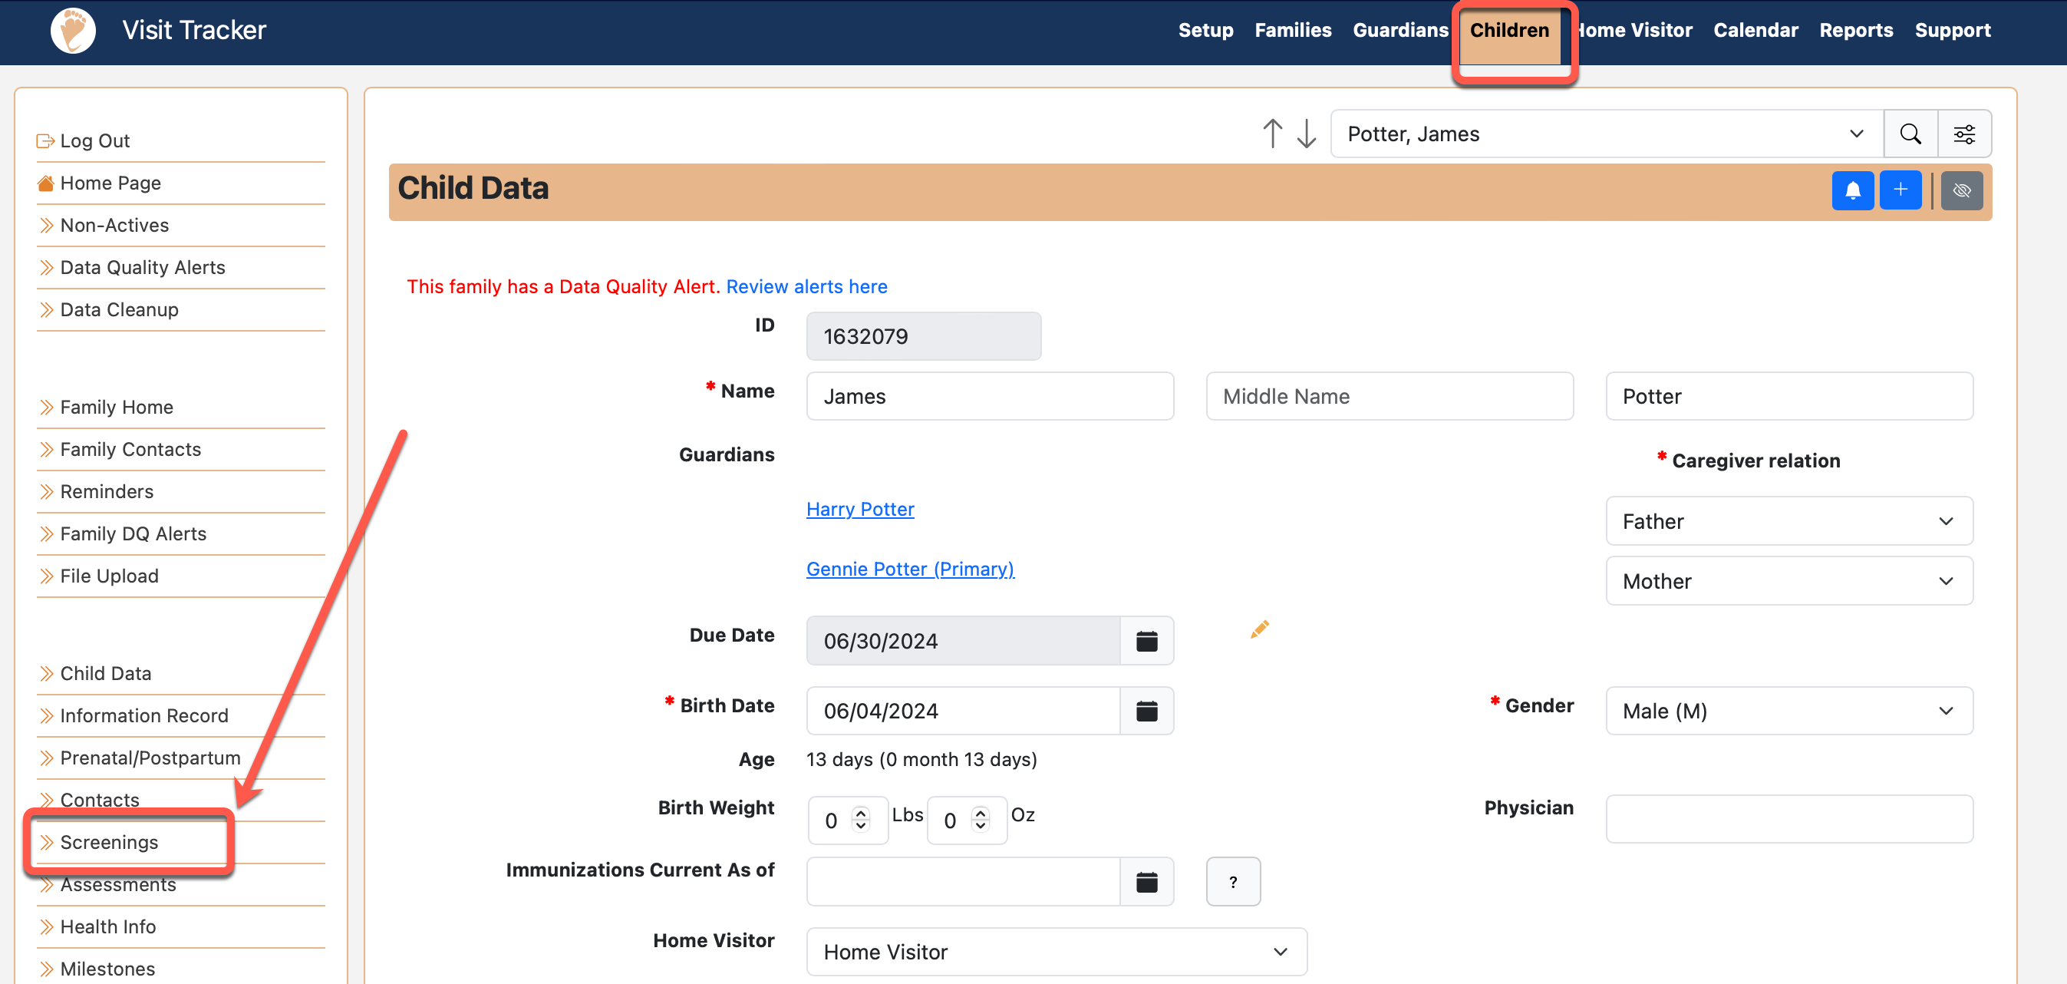Image resolution: width=2067 pixels, height=984 pixels.
Task: Open Screenings in the sidebar
Action: pyautogui.click(x=108, y=842)
